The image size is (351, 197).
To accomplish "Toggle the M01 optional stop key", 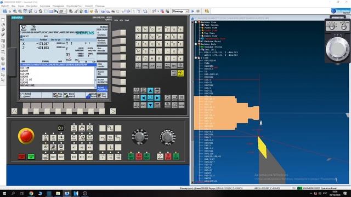I will coord(53,157).
